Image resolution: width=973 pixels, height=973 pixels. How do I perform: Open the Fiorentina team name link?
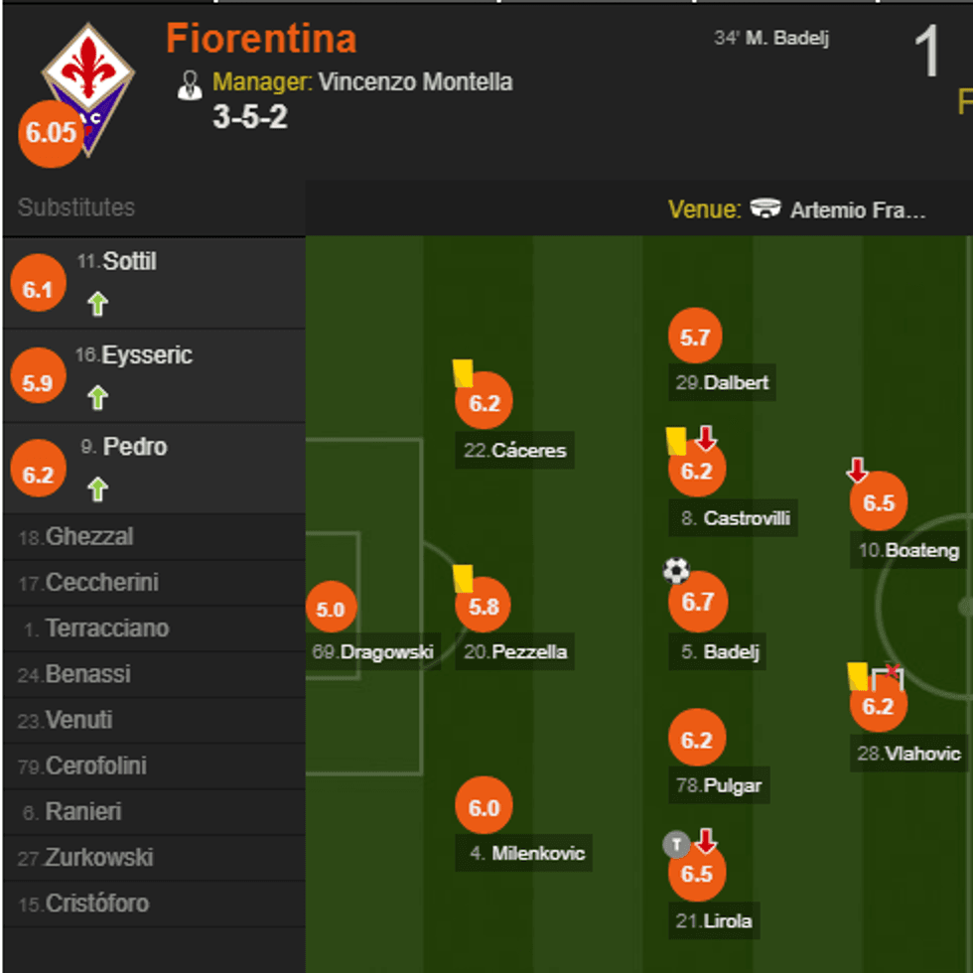(261, 39)
